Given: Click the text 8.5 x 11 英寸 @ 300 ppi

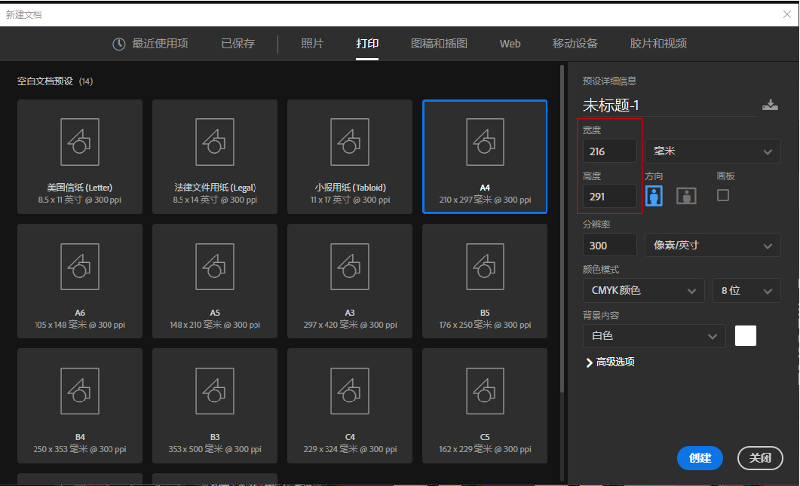Looking at the screenshot, I should tap(80, 200).
